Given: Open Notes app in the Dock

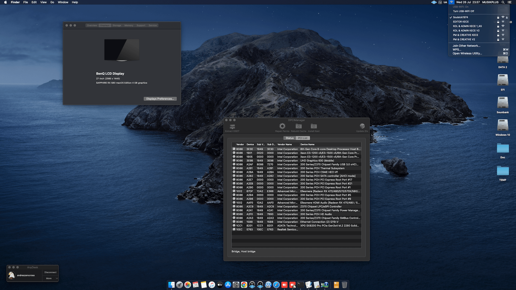Looking at the screenshot, I should (x=204, y=285).
